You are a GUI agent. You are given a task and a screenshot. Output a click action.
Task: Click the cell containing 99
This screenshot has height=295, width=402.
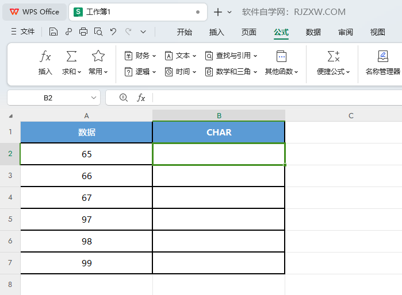(x=86, y=263)
